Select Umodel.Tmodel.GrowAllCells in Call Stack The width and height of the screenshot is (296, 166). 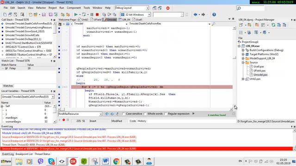click(22, 35)
